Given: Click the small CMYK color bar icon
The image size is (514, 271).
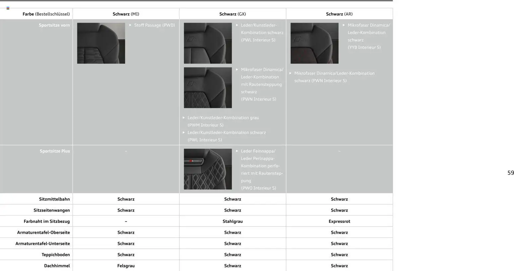Looking at the screenshot, I should [x=8, y=8].
